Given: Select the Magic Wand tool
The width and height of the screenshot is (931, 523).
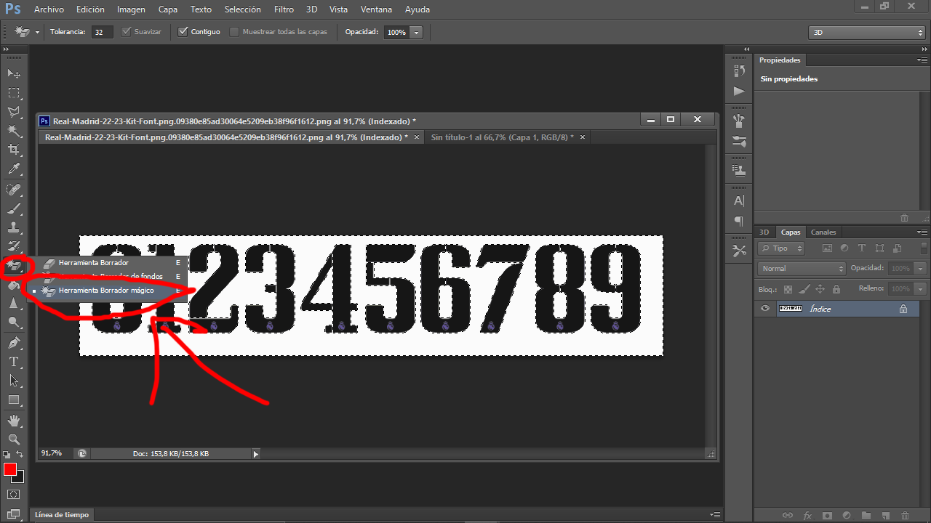Looking at the screenshot, I should click(x=14, y=131).
